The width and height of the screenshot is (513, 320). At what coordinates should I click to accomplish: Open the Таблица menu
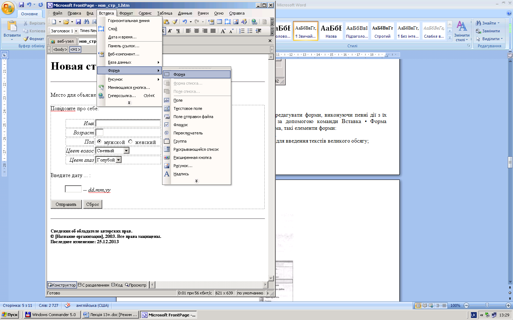[x=165, y=13]
